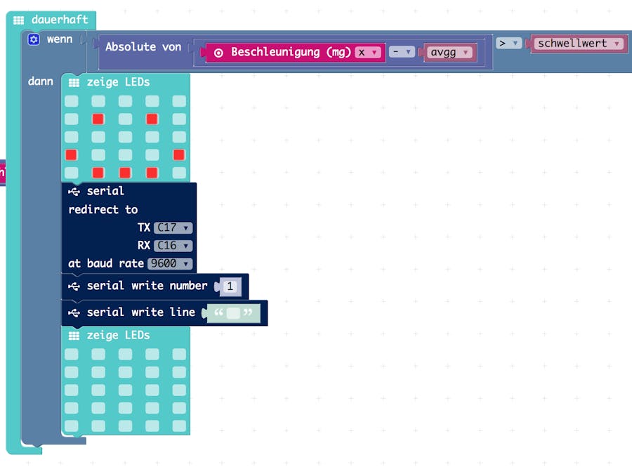Select the dauerhaft block label
Viewport: 632px width, 474px height.
(60, 20)
